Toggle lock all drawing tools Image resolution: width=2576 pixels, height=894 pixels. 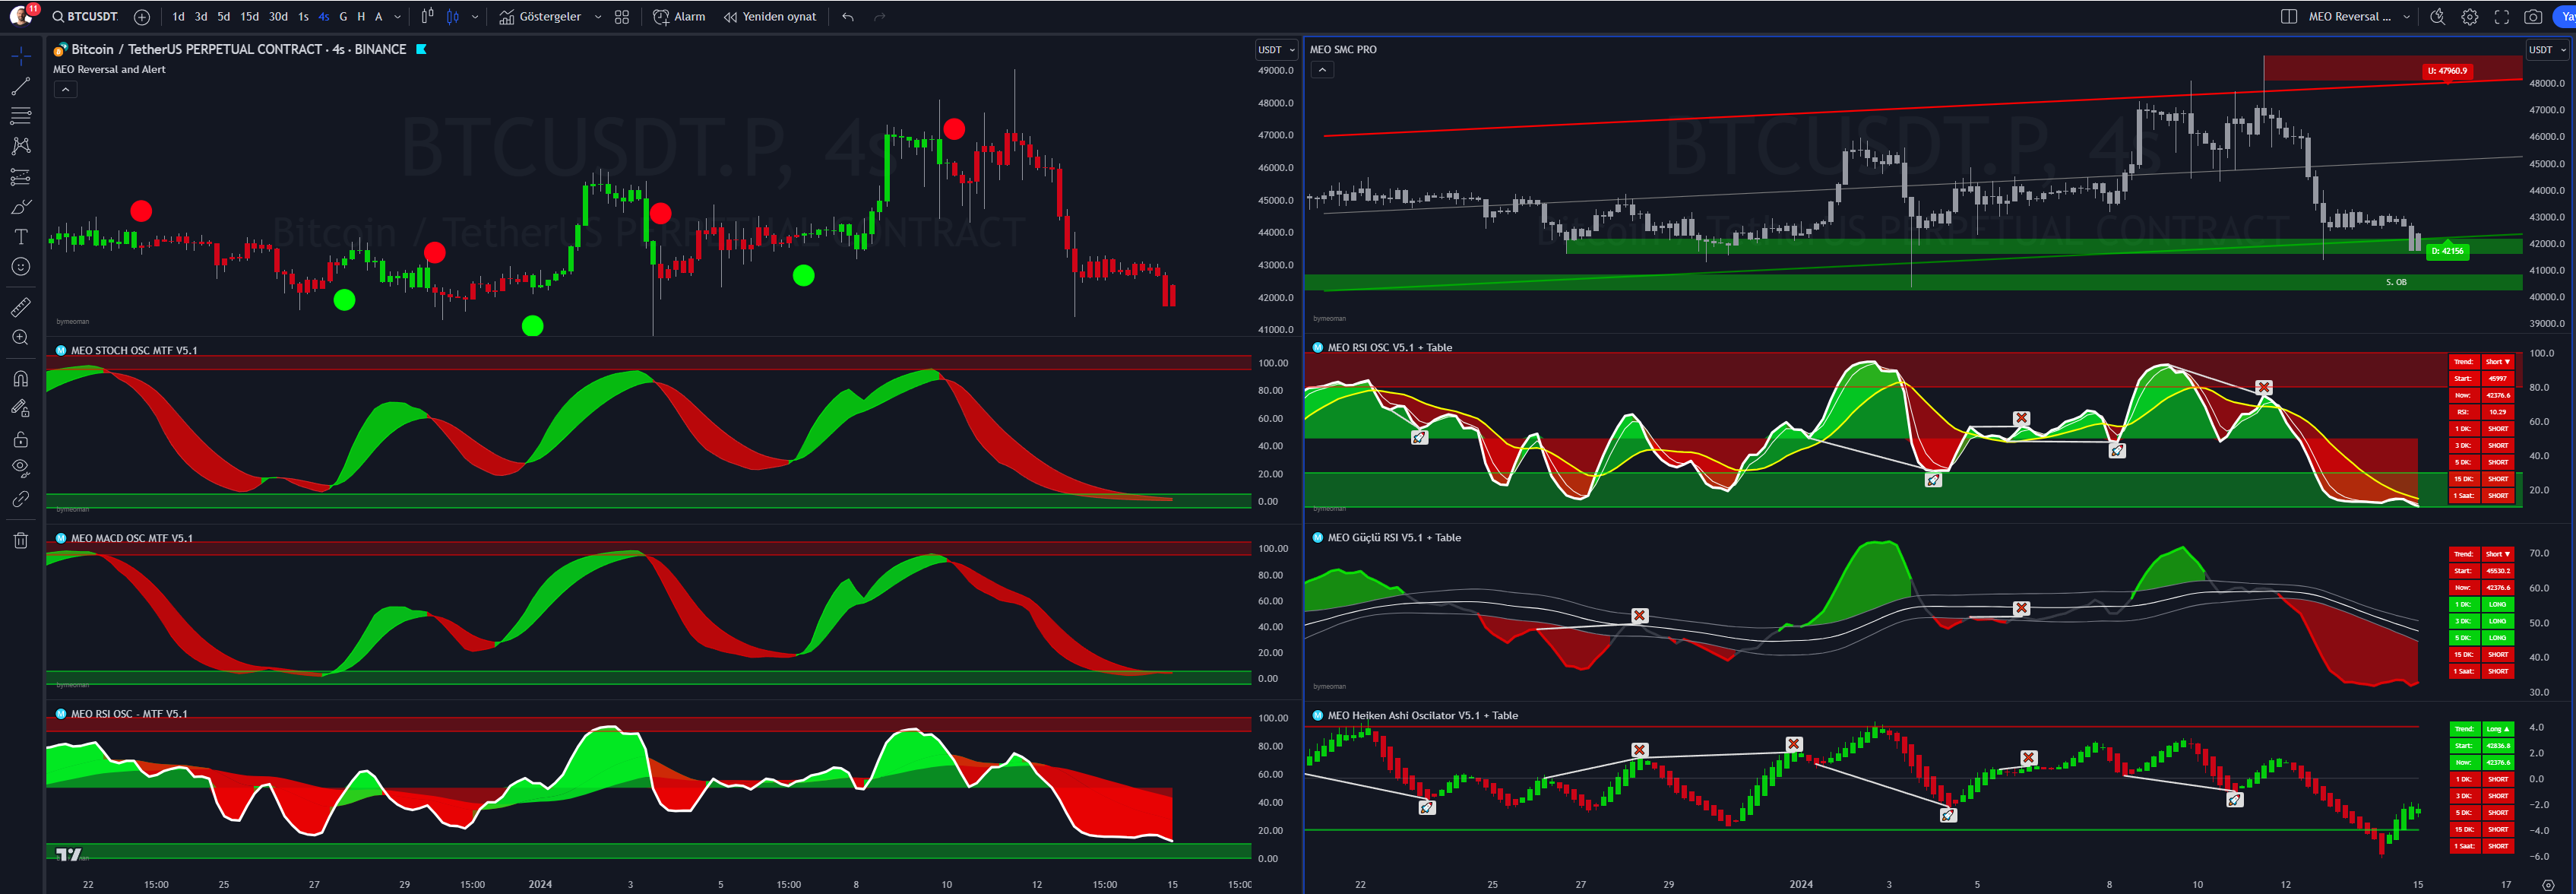[20, 439]
